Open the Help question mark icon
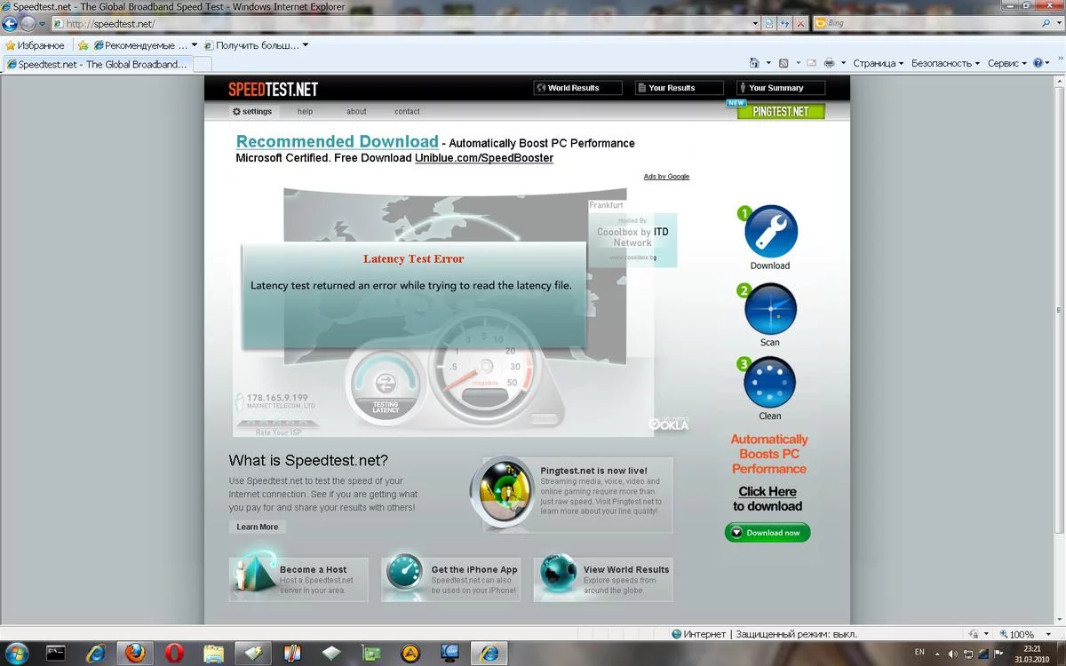Viewport: 1066px width, 666px height. click(1037, 63)
